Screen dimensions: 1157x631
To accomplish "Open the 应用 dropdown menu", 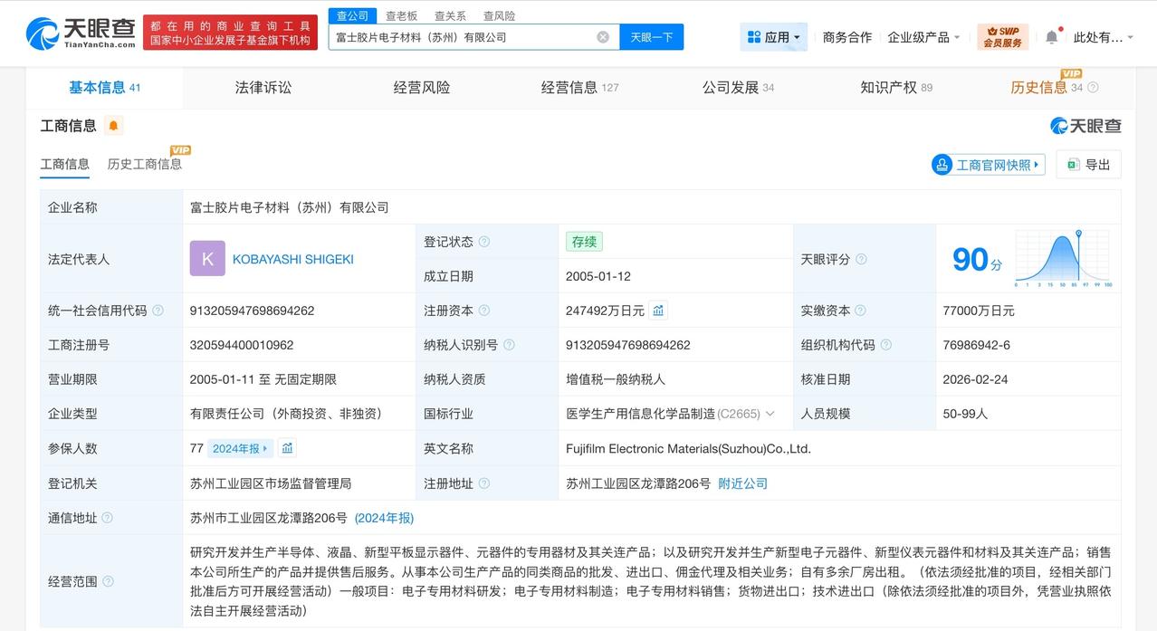I will (x=772, y=36).
